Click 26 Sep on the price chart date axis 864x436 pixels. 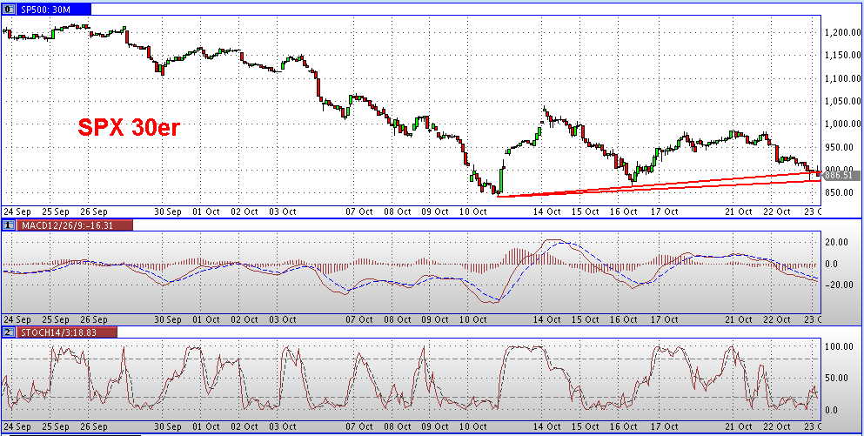[x=92, y=211]
